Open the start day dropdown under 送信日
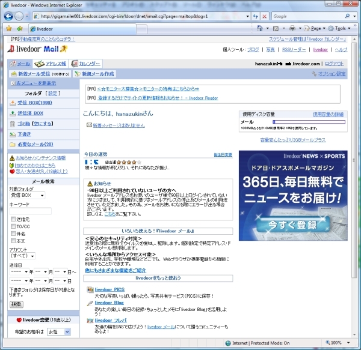The height and width of the screenshot is (350, 361). tap(60, 272)
